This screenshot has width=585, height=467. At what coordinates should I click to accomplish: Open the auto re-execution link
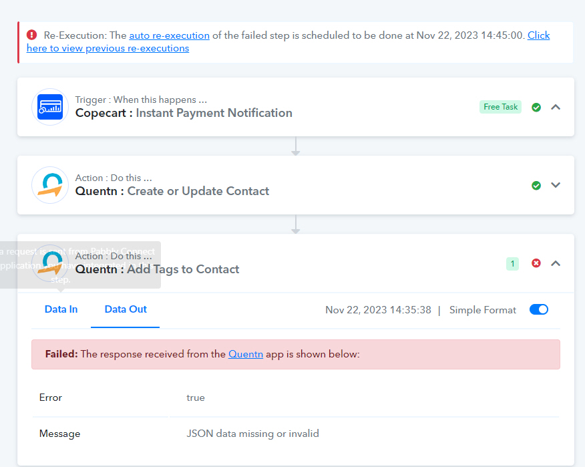[x=169, y=35]
